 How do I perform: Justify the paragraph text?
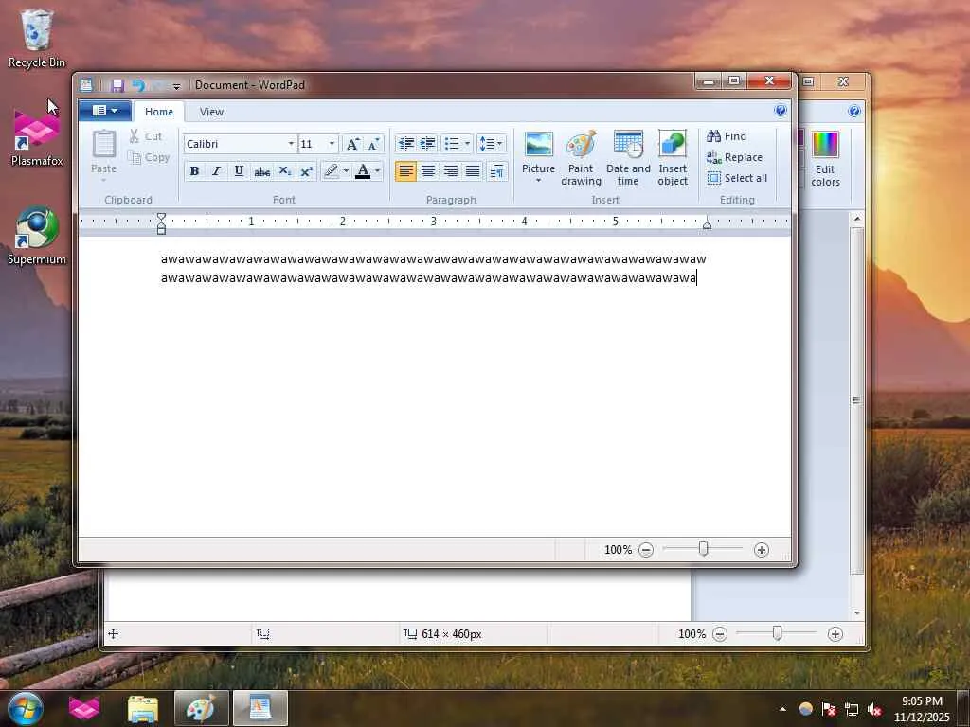click(473, 171)
